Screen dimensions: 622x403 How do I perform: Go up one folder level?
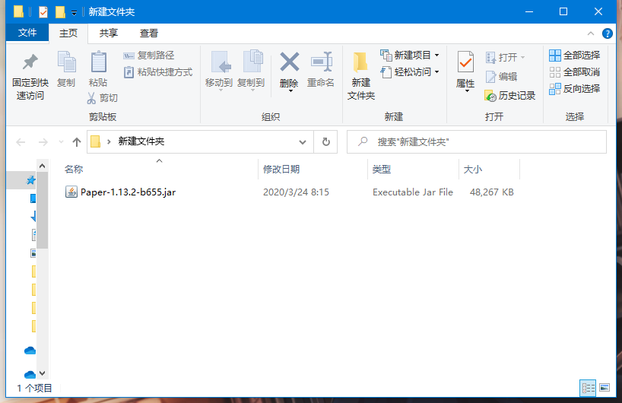(x=77, y=142)
